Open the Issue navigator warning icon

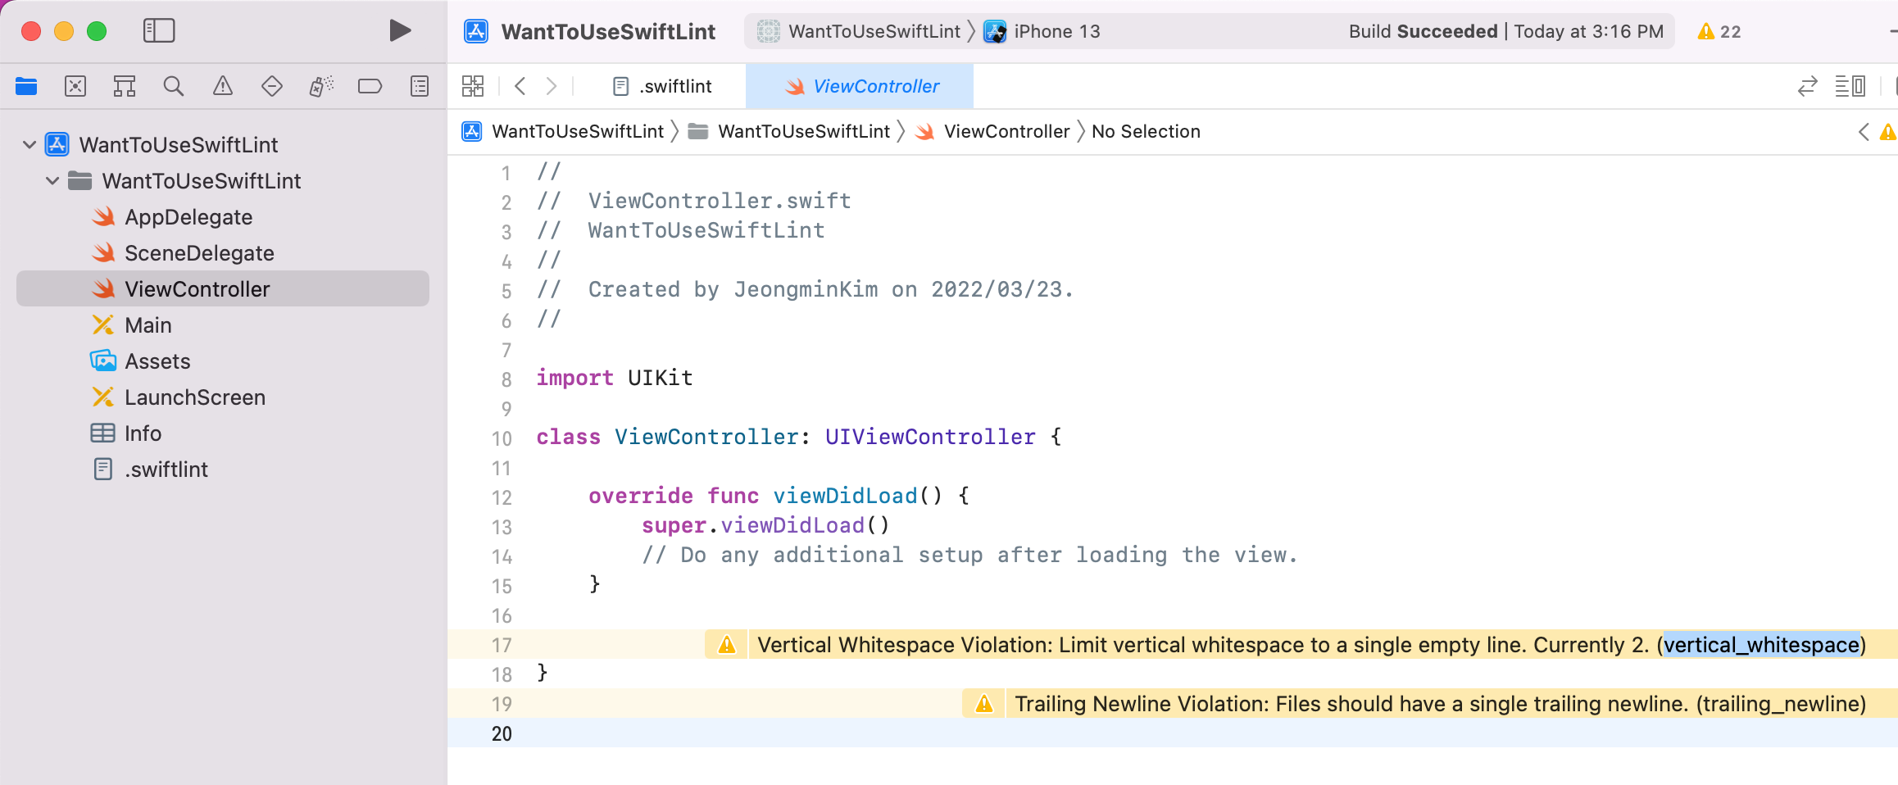coord(223,86)
